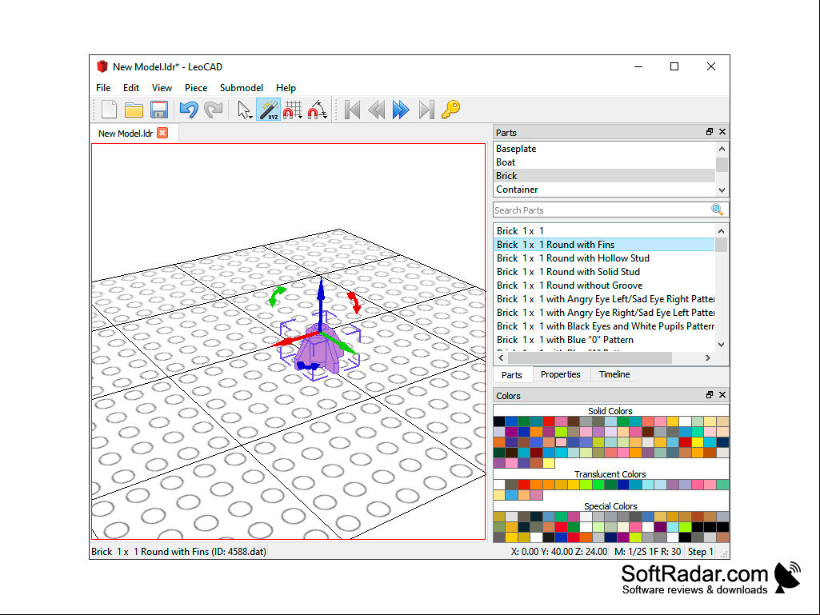Choose the Select arrow tool
820x615 pixels.
pyautogui.click(x=242, y=110)
